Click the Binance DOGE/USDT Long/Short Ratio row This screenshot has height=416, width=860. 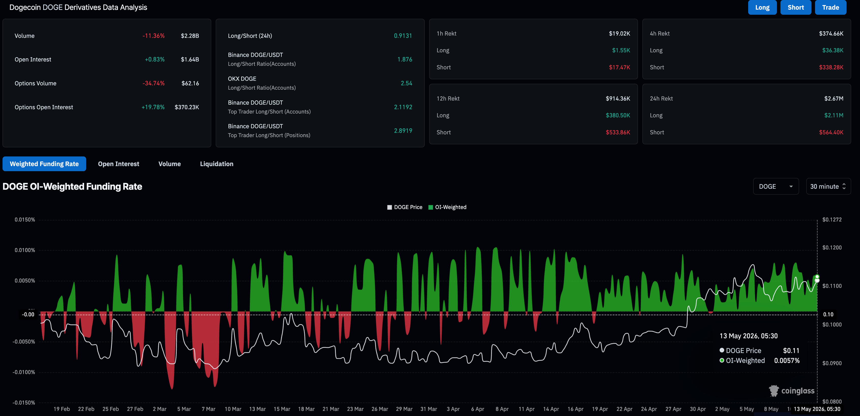click(x=320, y=59)
